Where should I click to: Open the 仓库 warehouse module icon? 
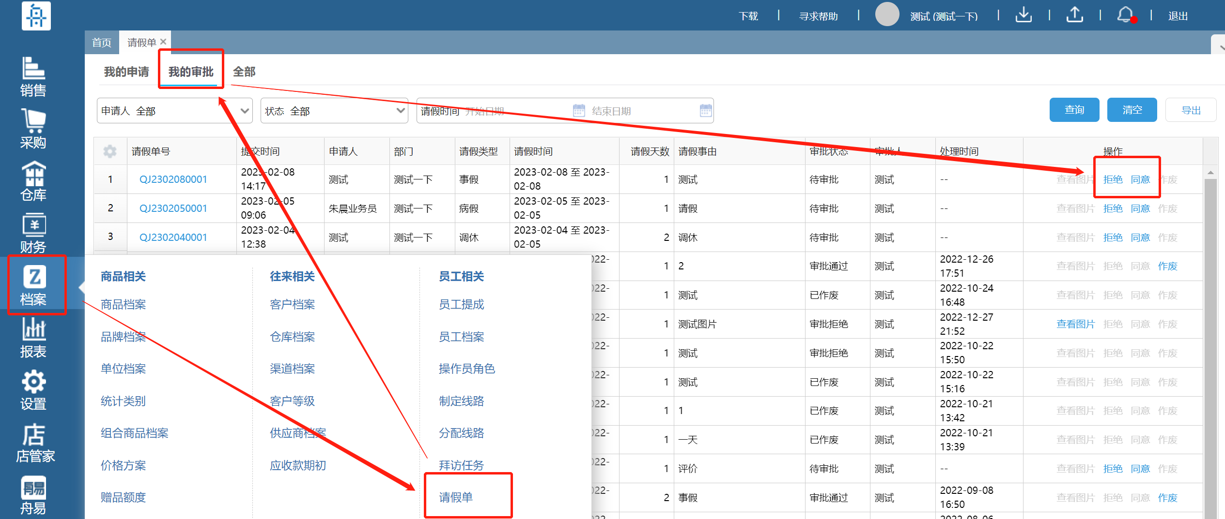point(33,181)
